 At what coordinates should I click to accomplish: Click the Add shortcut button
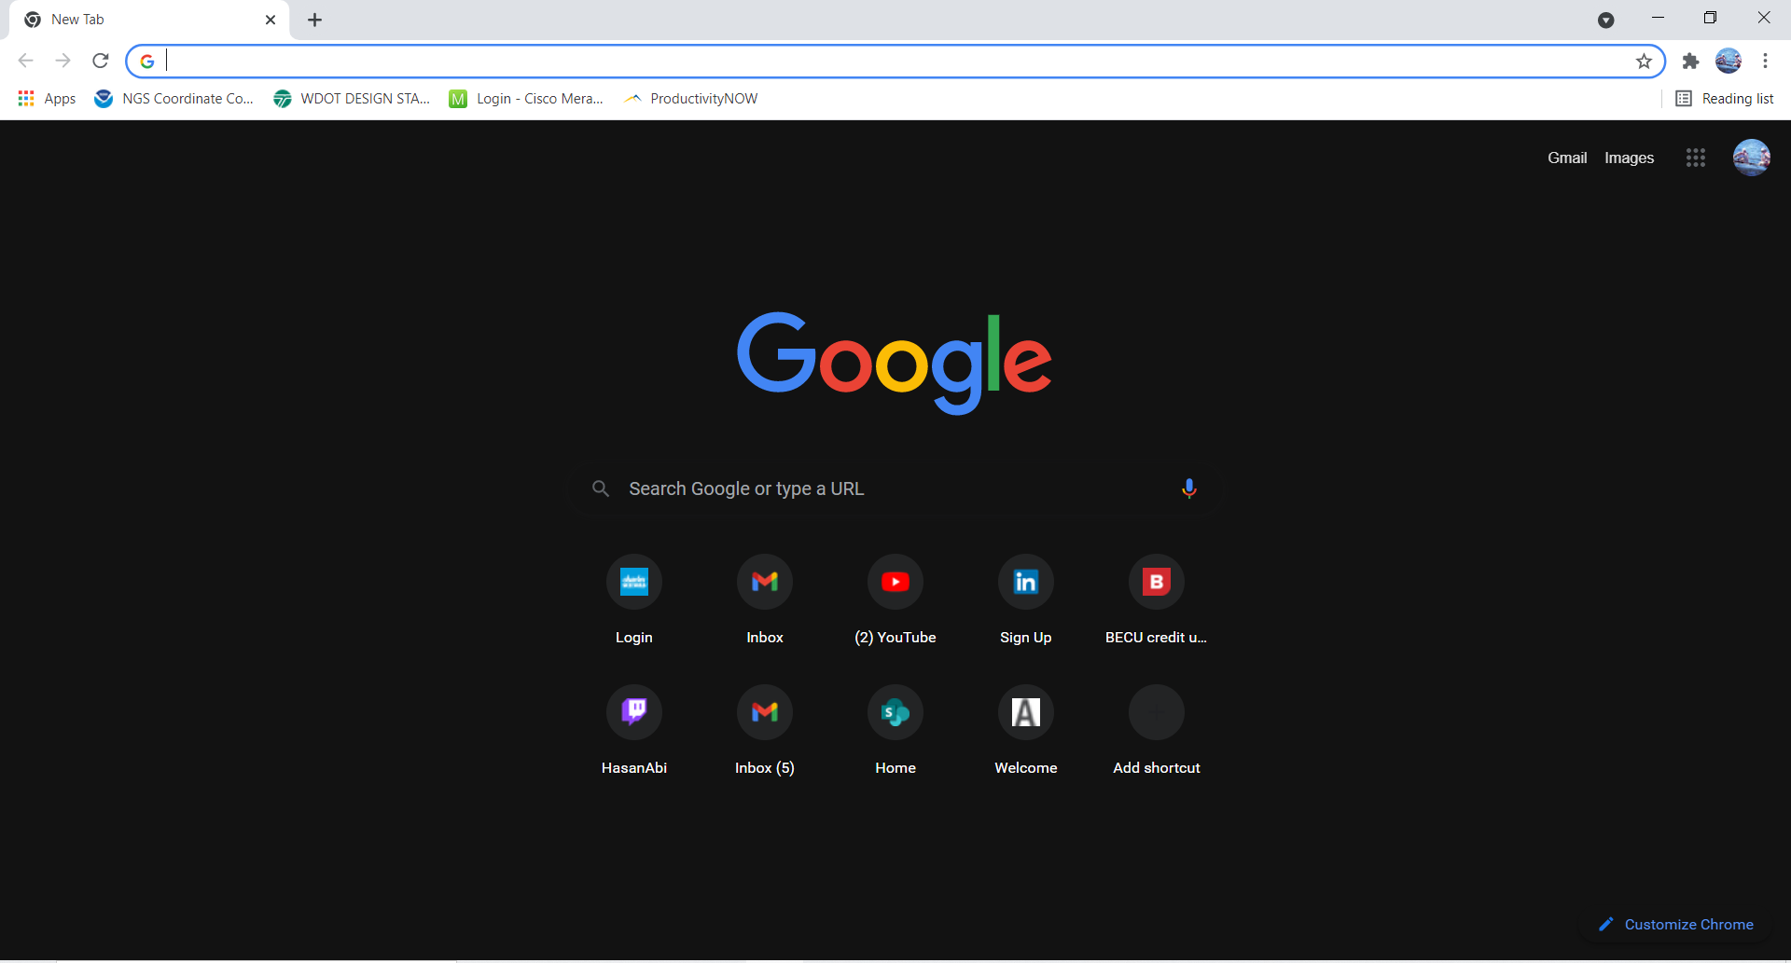[1157, 731]
